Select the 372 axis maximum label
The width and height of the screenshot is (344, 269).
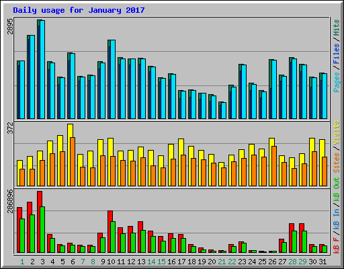click(10, 128)
